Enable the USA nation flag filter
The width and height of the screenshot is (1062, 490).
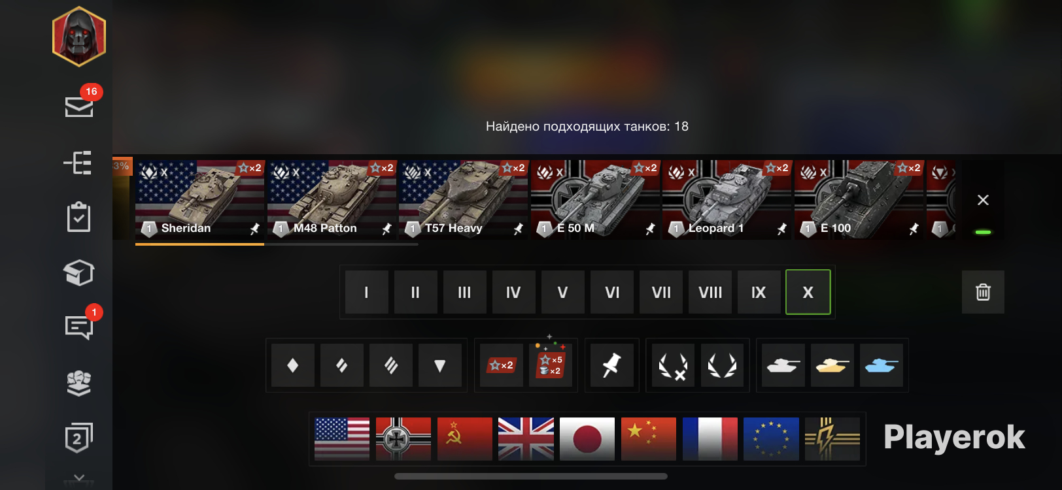(342, 439)
